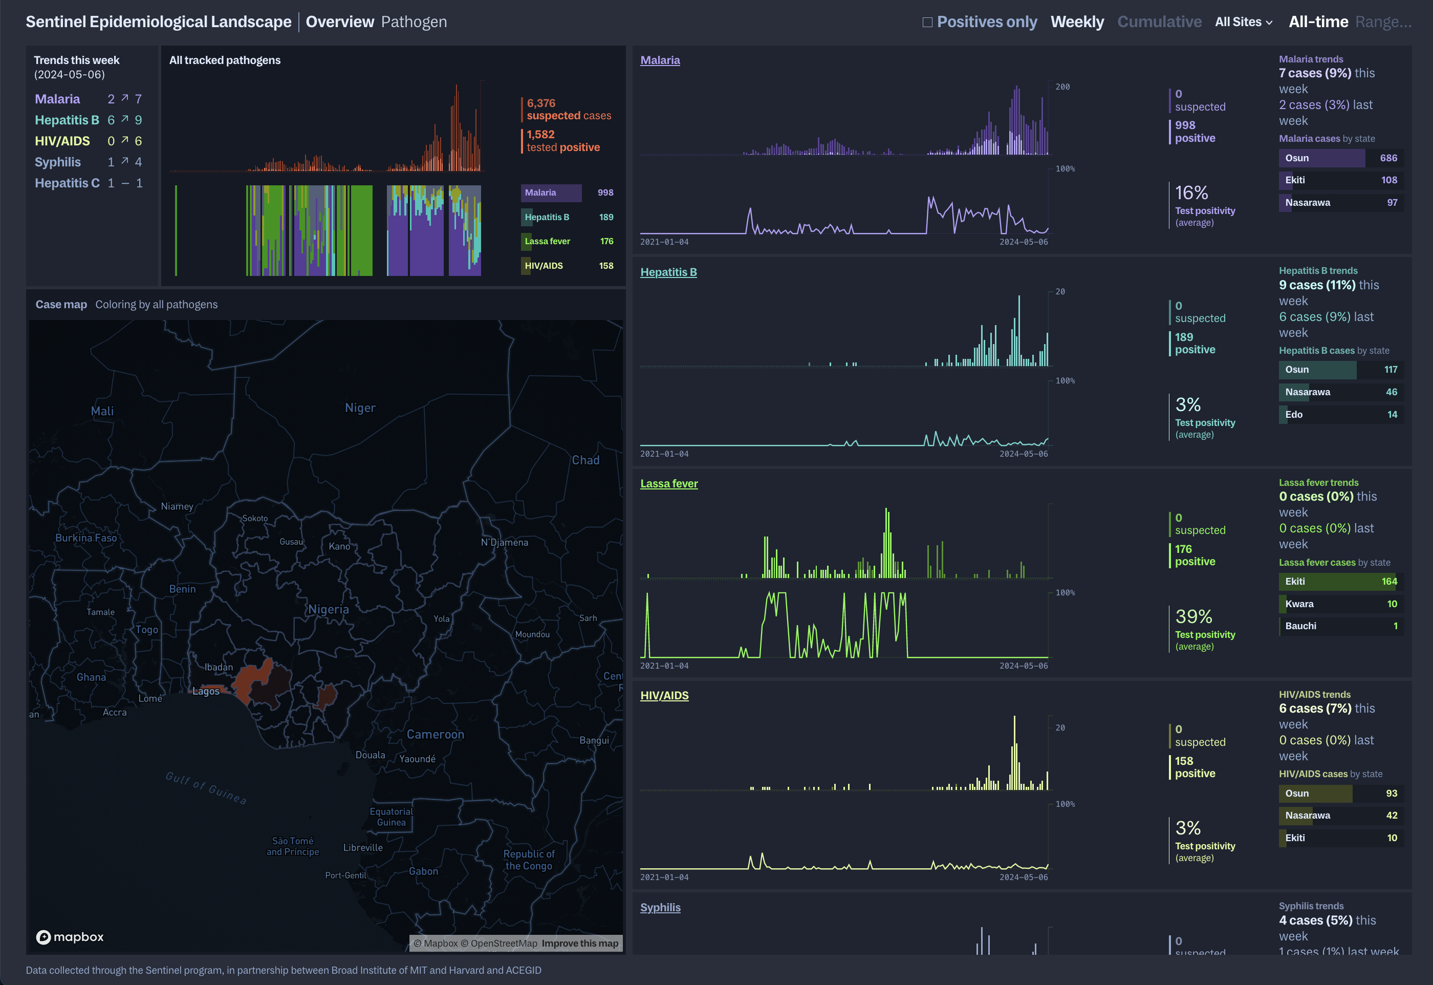This screenshot has height=985, width=1433.
Task: Open the © OpenStreetMap attribution link
Action: [499, 943]
